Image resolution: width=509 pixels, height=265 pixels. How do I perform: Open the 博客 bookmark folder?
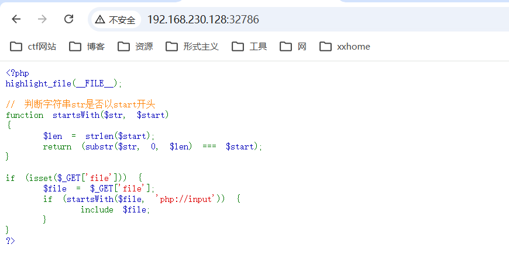[x=87, y=47]
